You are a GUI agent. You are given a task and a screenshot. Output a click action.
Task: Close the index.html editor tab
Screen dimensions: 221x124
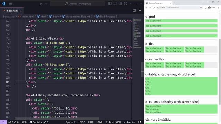[21, 11]
